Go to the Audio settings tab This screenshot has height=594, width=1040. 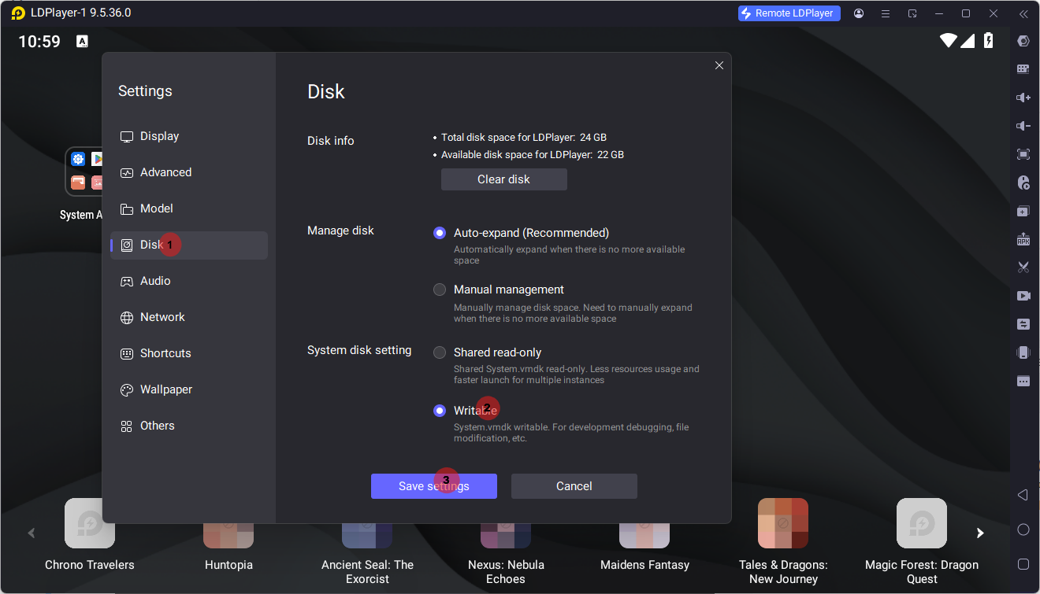click(x=189, y=281)
